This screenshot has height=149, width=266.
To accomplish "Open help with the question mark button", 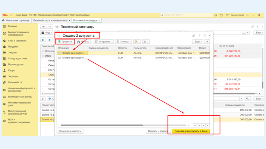I will [x=207, y=42].
